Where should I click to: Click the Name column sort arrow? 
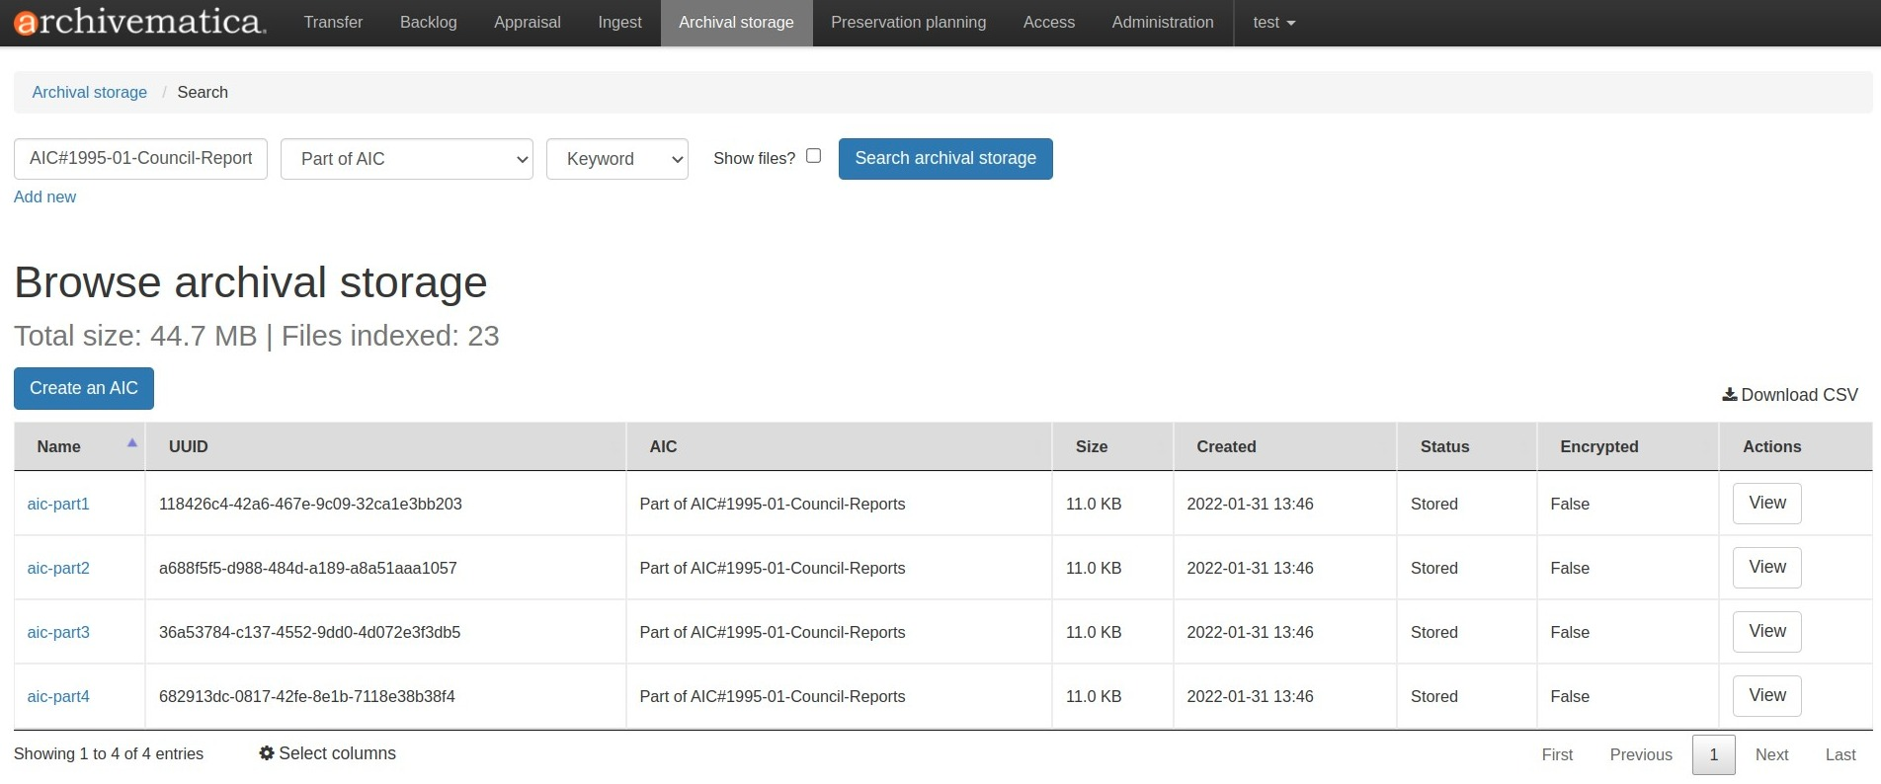pyautogui.click(x=131, y=443)
